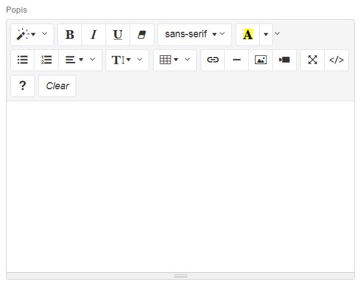Open the magic wand style dropdown
This screenshot has width=362, height=288.
[x=32, y=34]
